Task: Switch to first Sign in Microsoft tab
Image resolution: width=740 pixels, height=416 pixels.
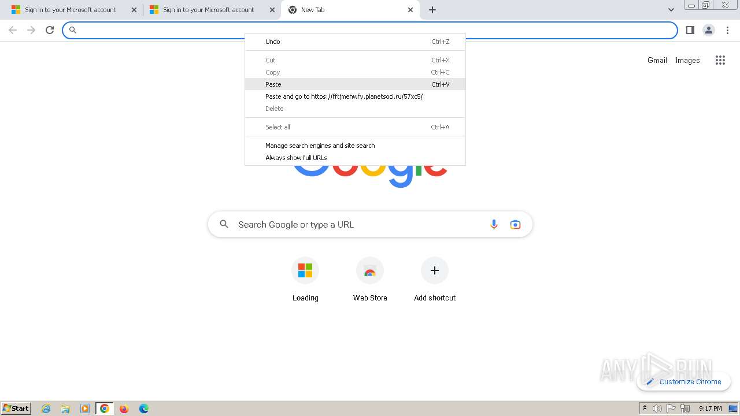Action: [73, 10]
